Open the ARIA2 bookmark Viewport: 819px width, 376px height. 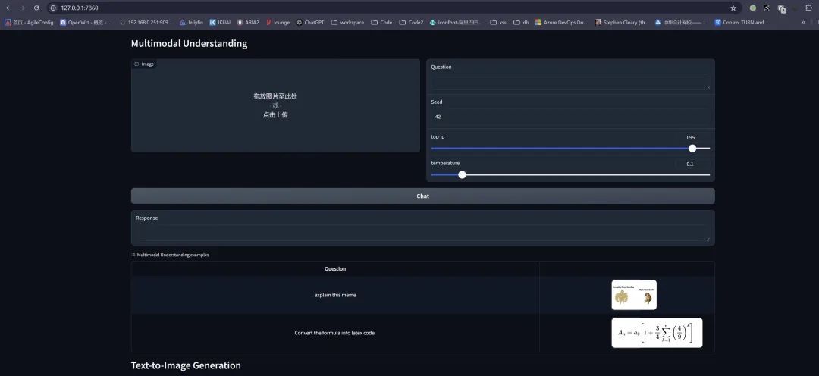click(x=248, y=23)
